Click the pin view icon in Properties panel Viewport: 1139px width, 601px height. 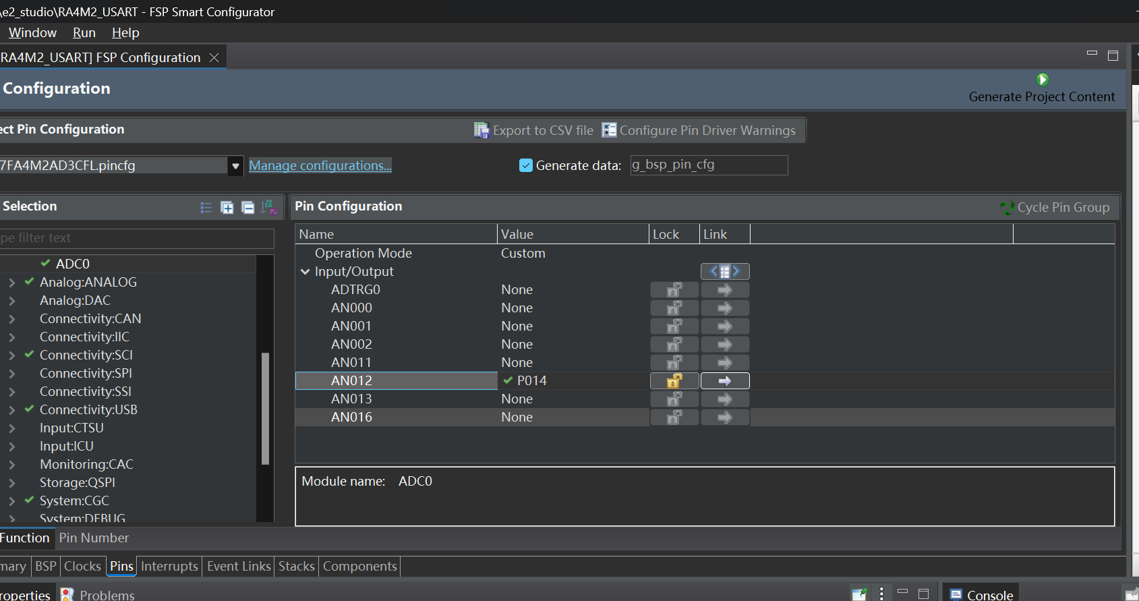coord(859,594)
